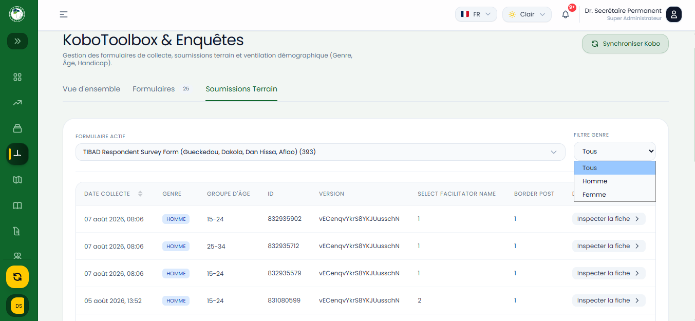Click ID cell 831080599
695x321 pixels.
[x=284, y=300]
